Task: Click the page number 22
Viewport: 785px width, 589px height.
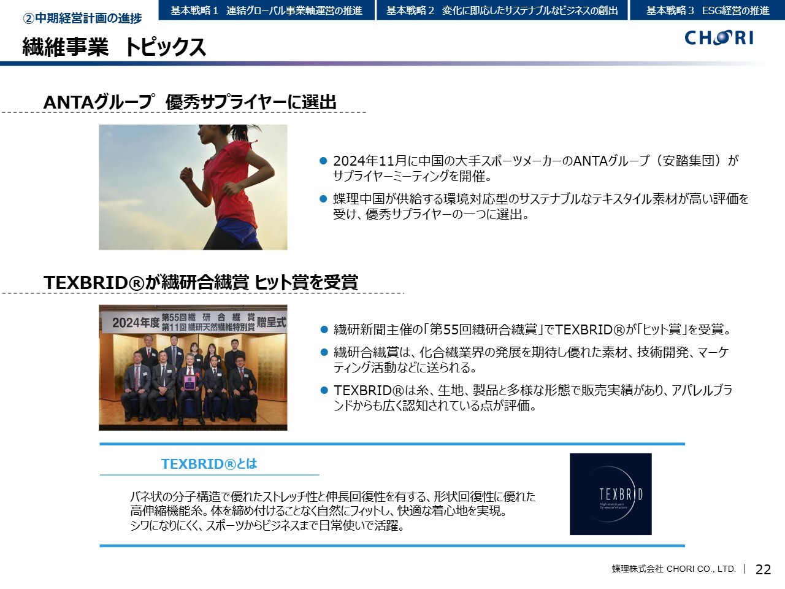Action: pos(763,569)
